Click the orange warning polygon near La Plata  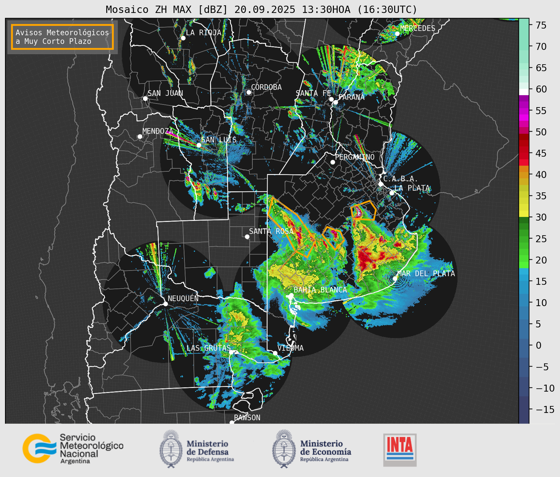click(363, 210)
